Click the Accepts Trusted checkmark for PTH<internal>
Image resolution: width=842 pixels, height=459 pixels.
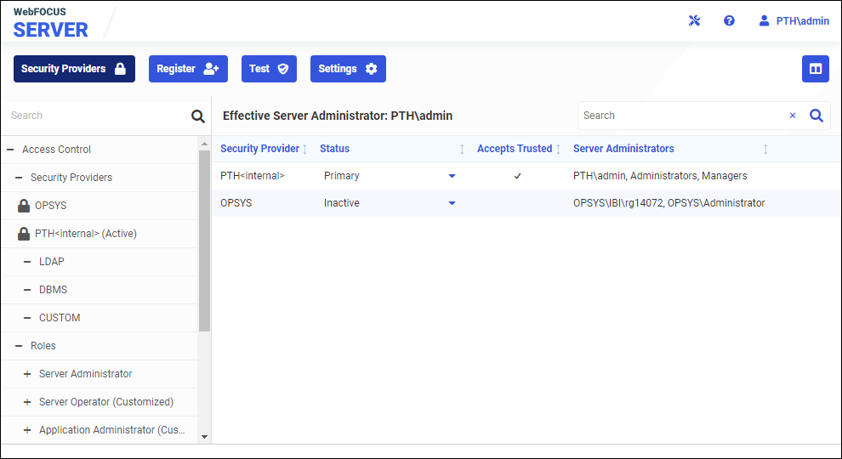pyautogui.click(x=518, y=176)
